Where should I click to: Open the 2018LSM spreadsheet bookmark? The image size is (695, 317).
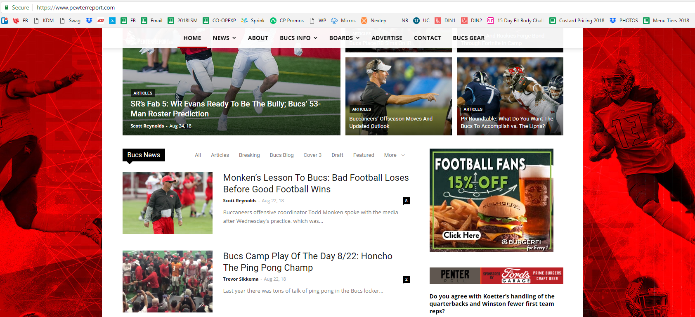coord(183,20)
